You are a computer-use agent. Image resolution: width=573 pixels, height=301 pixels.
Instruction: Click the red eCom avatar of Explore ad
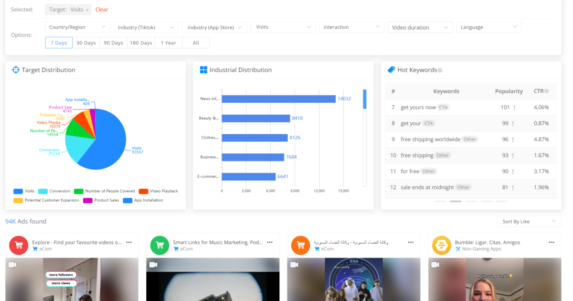[19, 245]
